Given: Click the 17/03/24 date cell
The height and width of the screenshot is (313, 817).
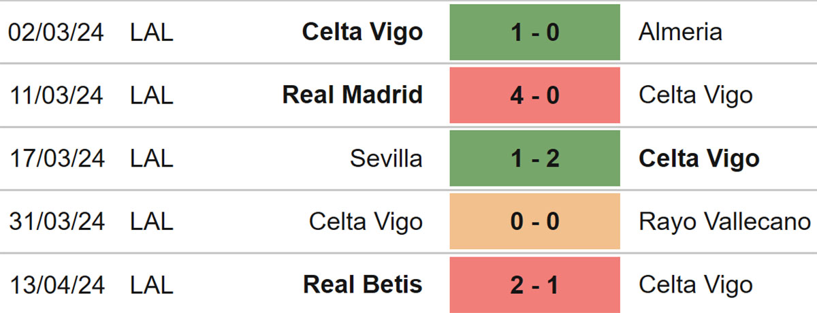Looking at the screenshot, I should tap(57, 159).
